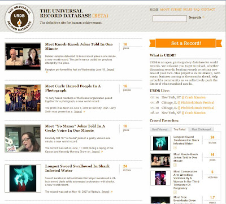Switch to the Most Viewed tab
The image size is (226, 204).
[160, 129]
